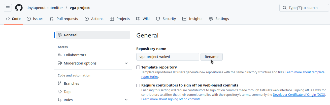The image size is (330, 105).
Task: Expand the Rules section chevron
Action: click(126, 100)
